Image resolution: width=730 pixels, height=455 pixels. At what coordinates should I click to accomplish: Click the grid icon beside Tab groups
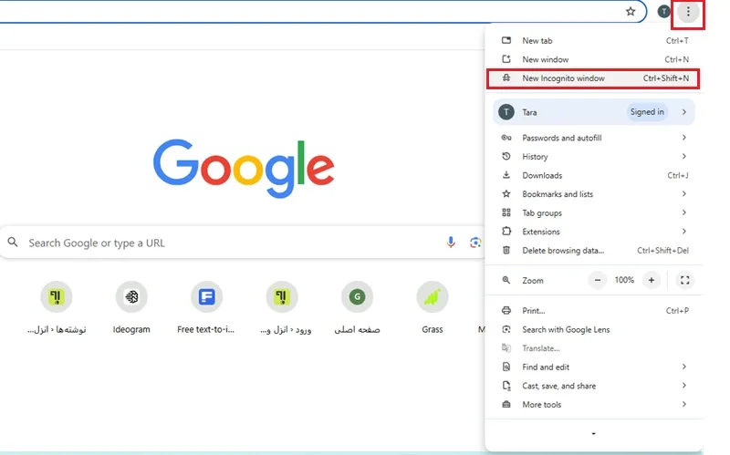(506, 212)
